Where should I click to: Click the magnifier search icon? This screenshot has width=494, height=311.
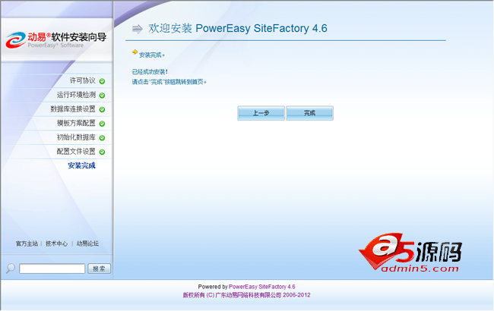tap(11, 269)
